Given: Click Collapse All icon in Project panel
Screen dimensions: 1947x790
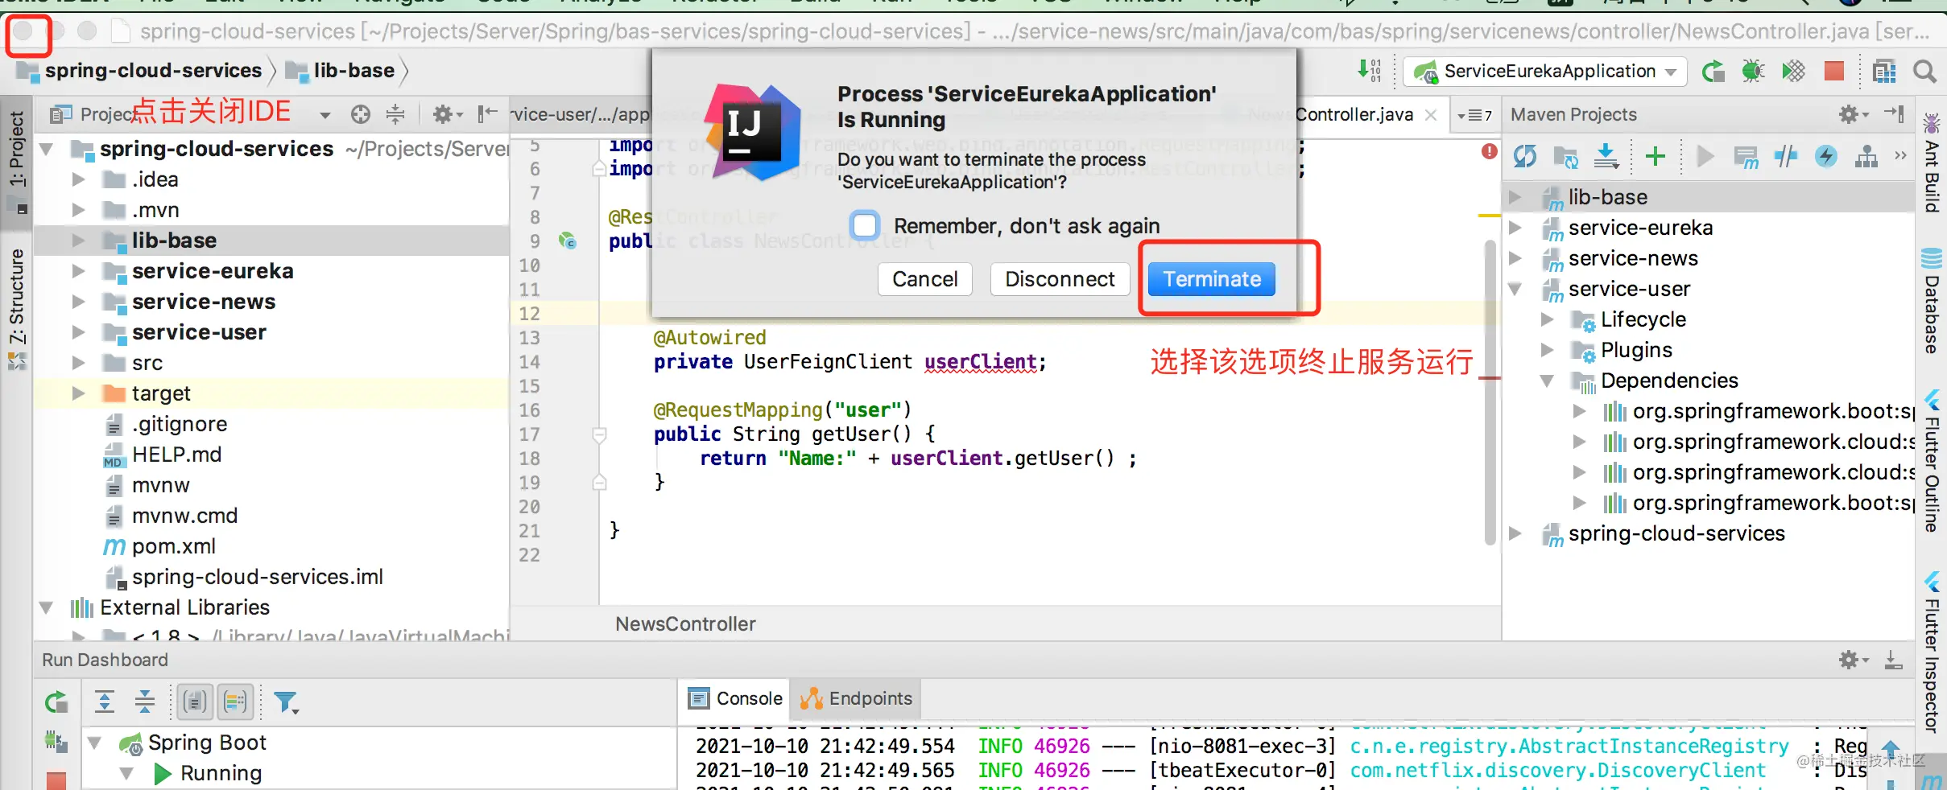Looking at the screenshot, I should [x=395, y=114].
